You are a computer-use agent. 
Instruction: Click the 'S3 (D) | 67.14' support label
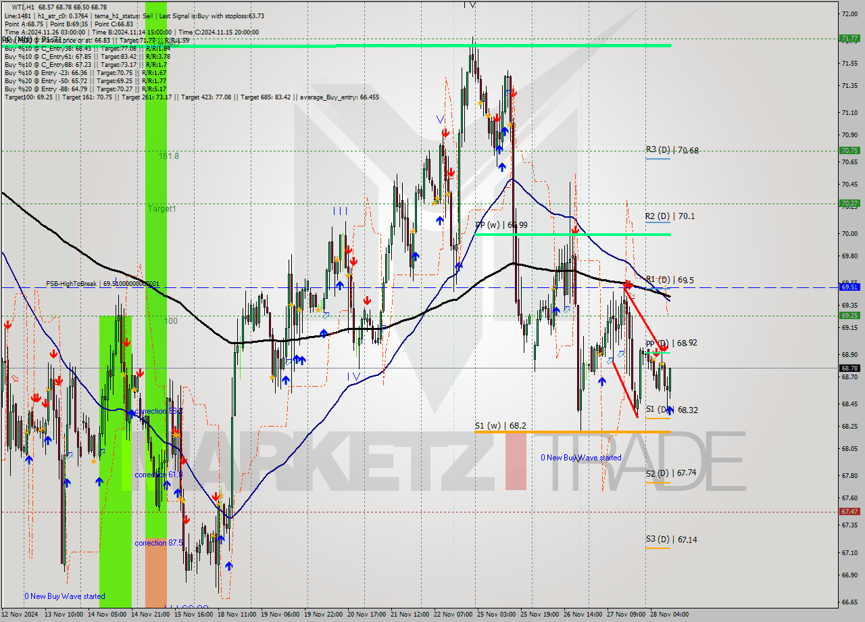[671, 540]
